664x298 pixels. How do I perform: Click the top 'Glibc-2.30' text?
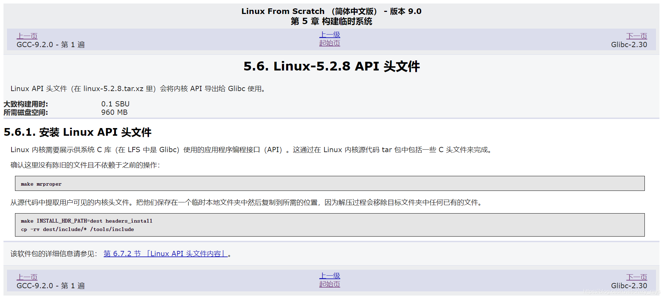[x=629, y=45]
